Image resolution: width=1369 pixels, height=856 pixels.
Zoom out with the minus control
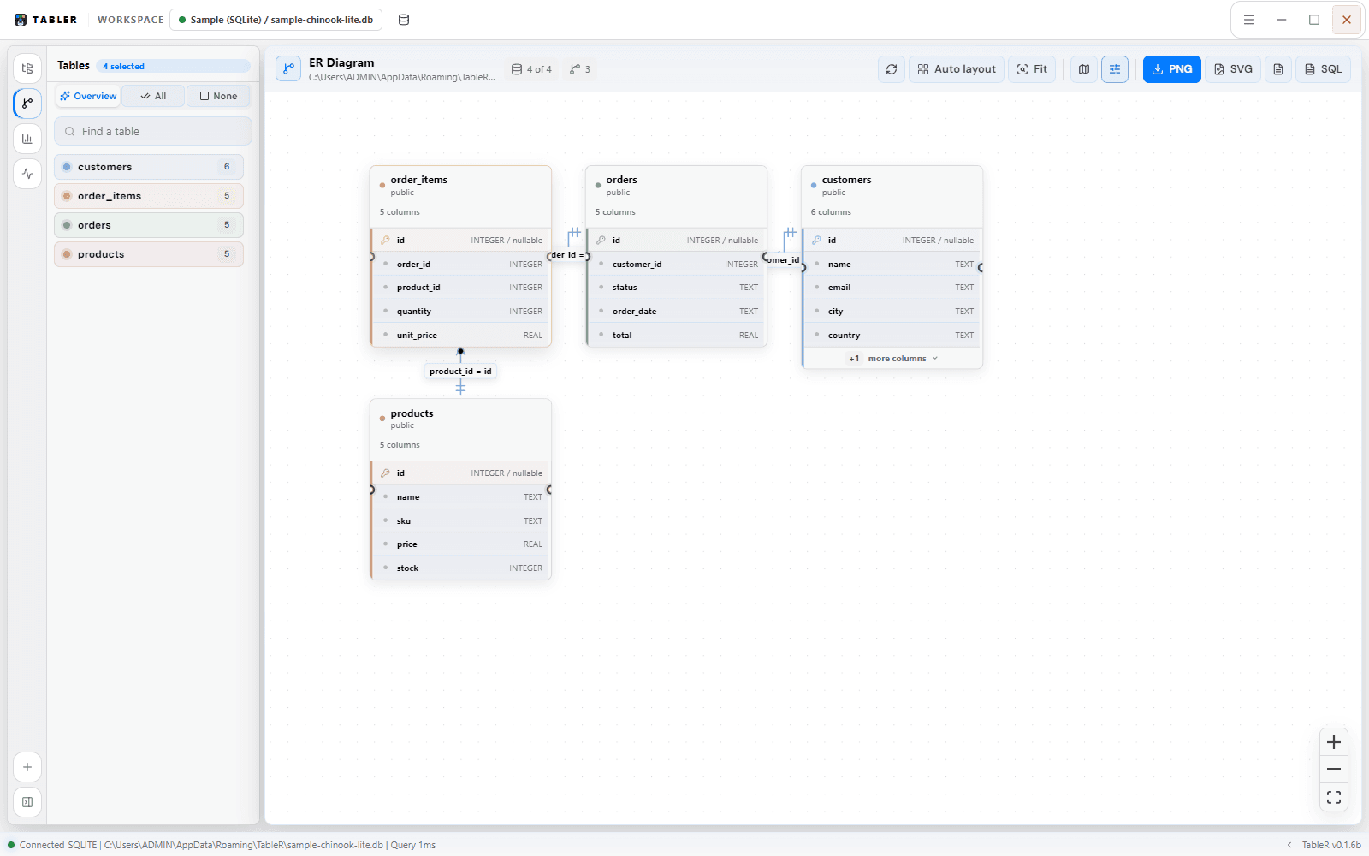click(1334, 770)
